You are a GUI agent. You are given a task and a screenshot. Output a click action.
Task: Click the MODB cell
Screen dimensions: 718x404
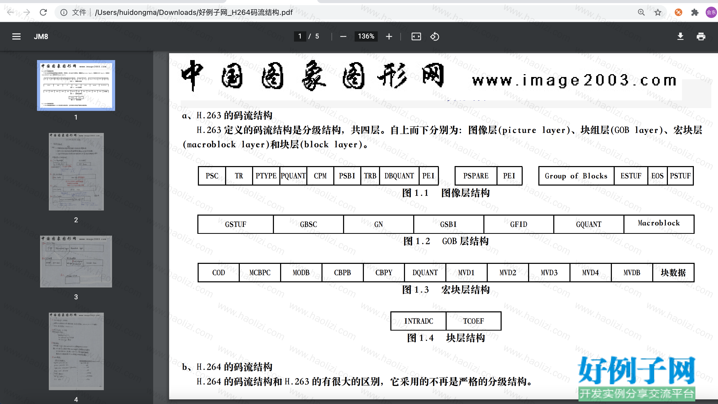click(301, 273)
